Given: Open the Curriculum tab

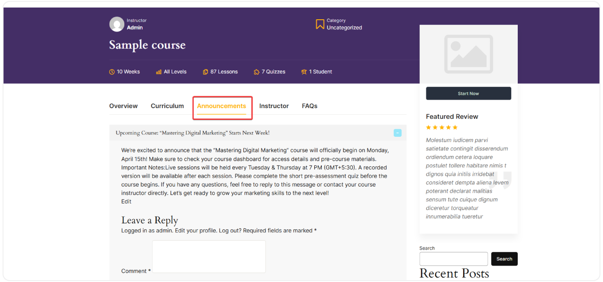Looking at the screenshot, I should click(167, 106).
